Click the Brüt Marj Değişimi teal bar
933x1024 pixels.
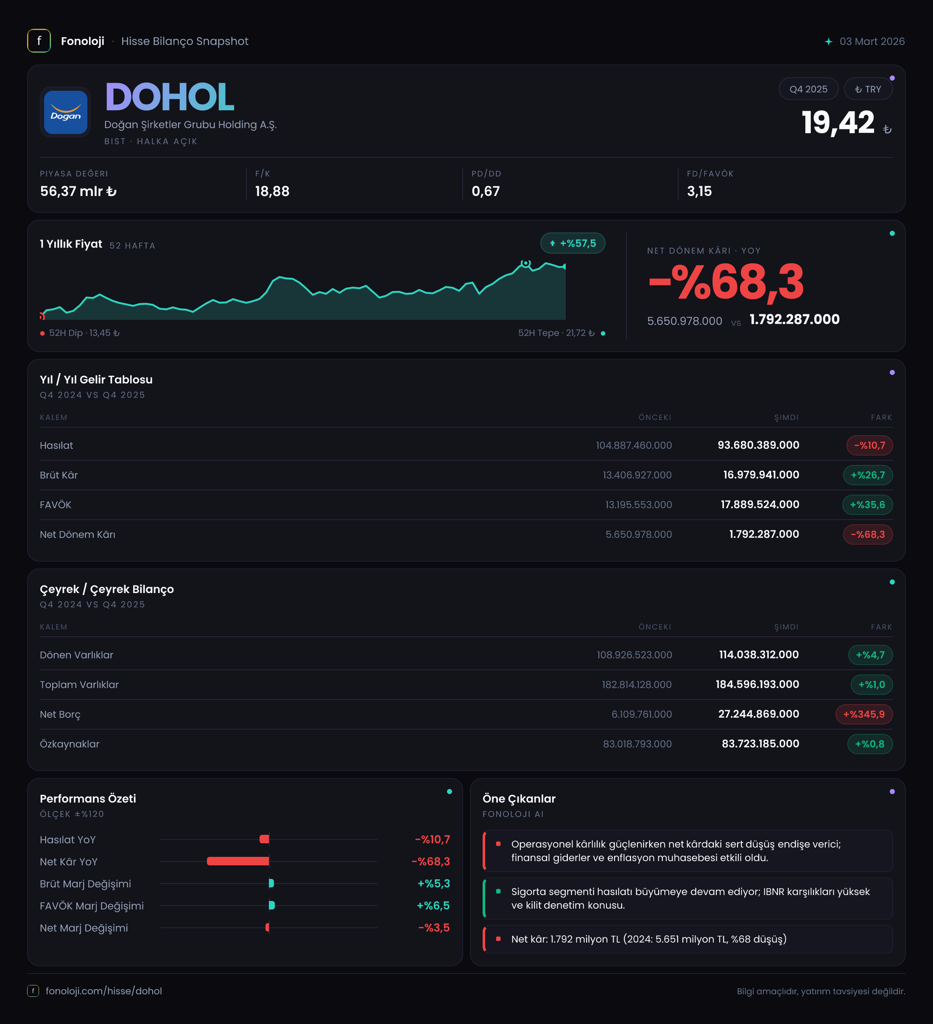(x=271, y=883)
